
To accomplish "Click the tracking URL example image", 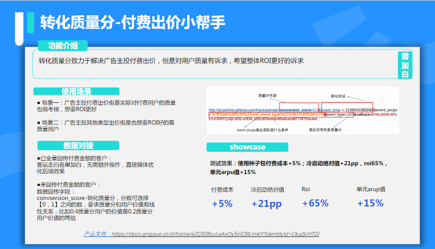I will click(x=303, y=111).
